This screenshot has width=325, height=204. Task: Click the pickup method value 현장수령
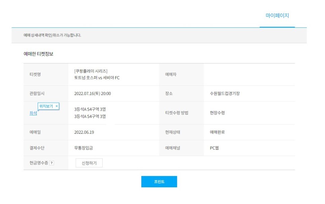click(217, 113)
